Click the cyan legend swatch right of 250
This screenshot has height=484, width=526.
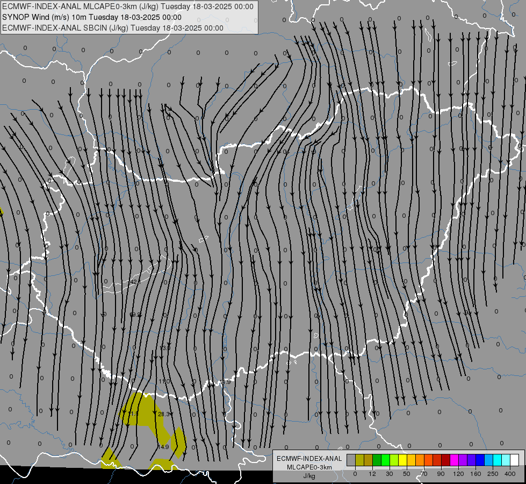[x=498, y=460]
